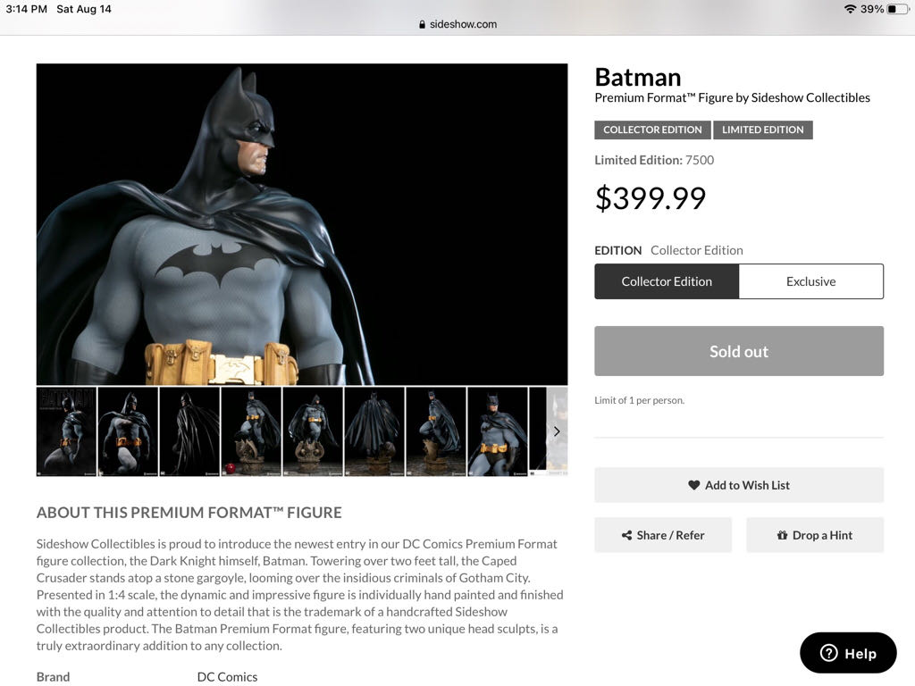
Task: Click the gift icon on Drop a Hint
Action: tap(783, 535)
